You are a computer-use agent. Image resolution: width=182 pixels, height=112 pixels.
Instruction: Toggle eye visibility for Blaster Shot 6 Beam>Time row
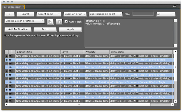point(10,94)
